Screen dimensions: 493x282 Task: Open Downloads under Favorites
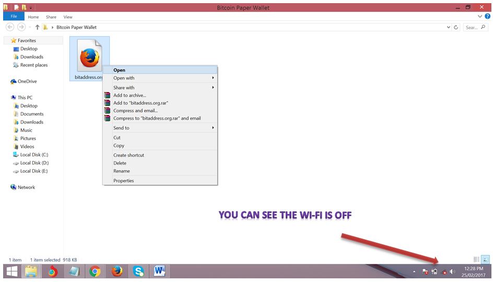[x=32, y=57]
